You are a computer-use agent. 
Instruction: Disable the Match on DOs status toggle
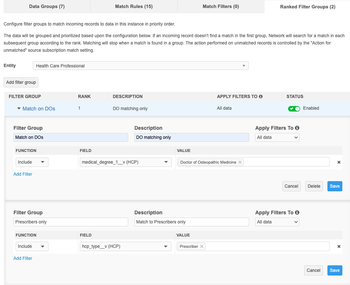pos(294,109)
